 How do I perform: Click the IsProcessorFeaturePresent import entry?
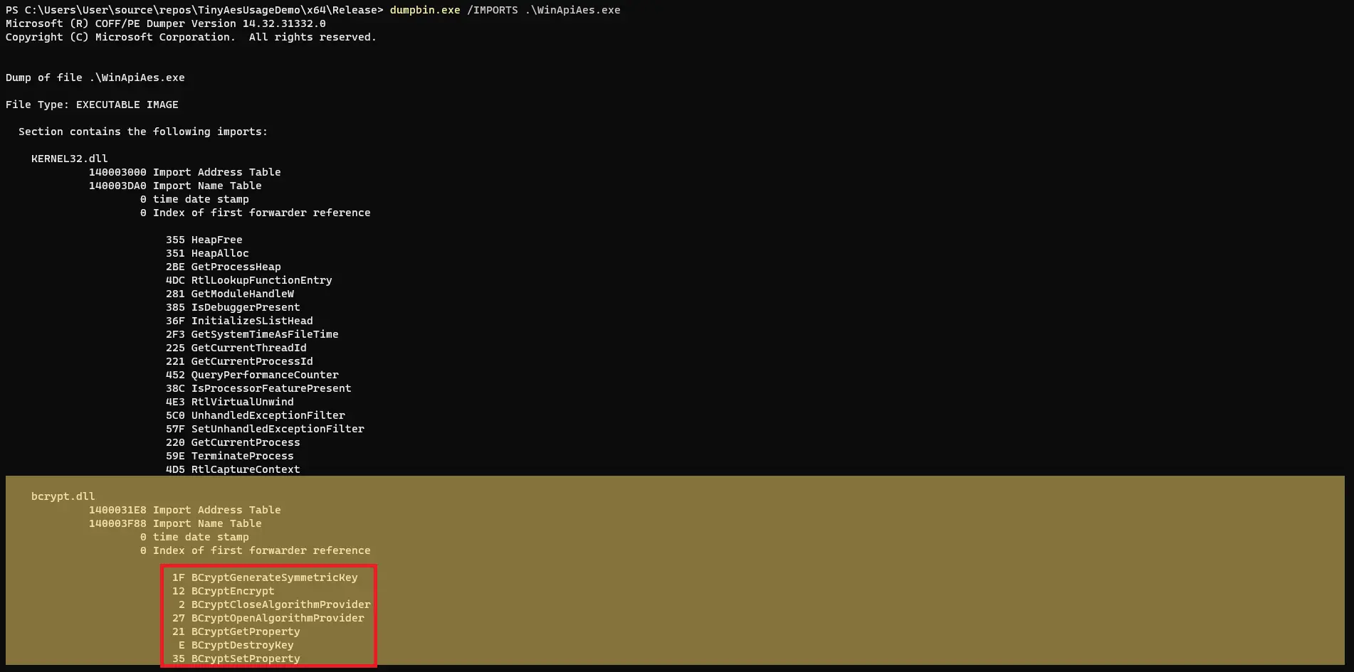[258, 388]
